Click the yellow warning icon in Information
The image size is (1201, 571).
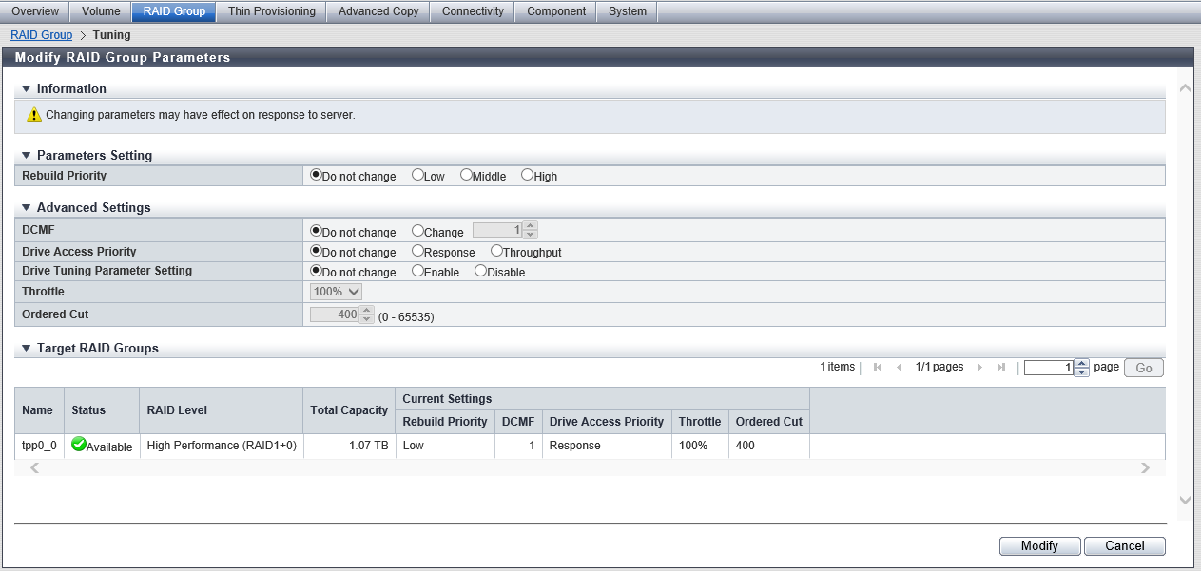pyautogui.click(x=34, y=115)
